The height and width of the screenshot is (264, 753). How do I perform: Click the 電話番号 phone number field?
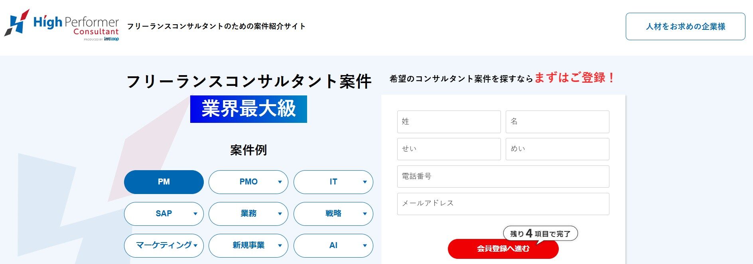click(503, 177)
